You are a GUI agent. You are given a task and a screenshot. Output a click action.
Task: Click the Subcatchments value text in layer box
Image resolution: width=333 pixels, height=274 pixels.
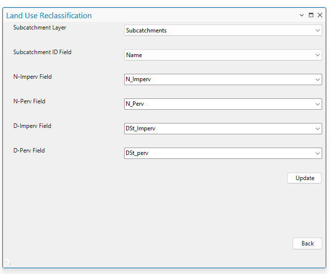tap(146, 30)
